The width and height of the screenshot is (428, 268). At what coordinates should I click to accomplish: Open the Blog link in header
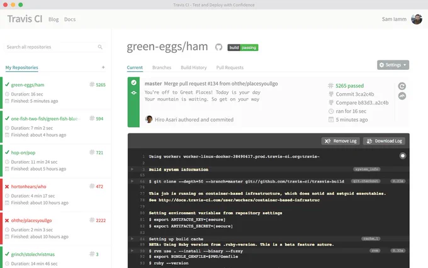click(53, 20)
